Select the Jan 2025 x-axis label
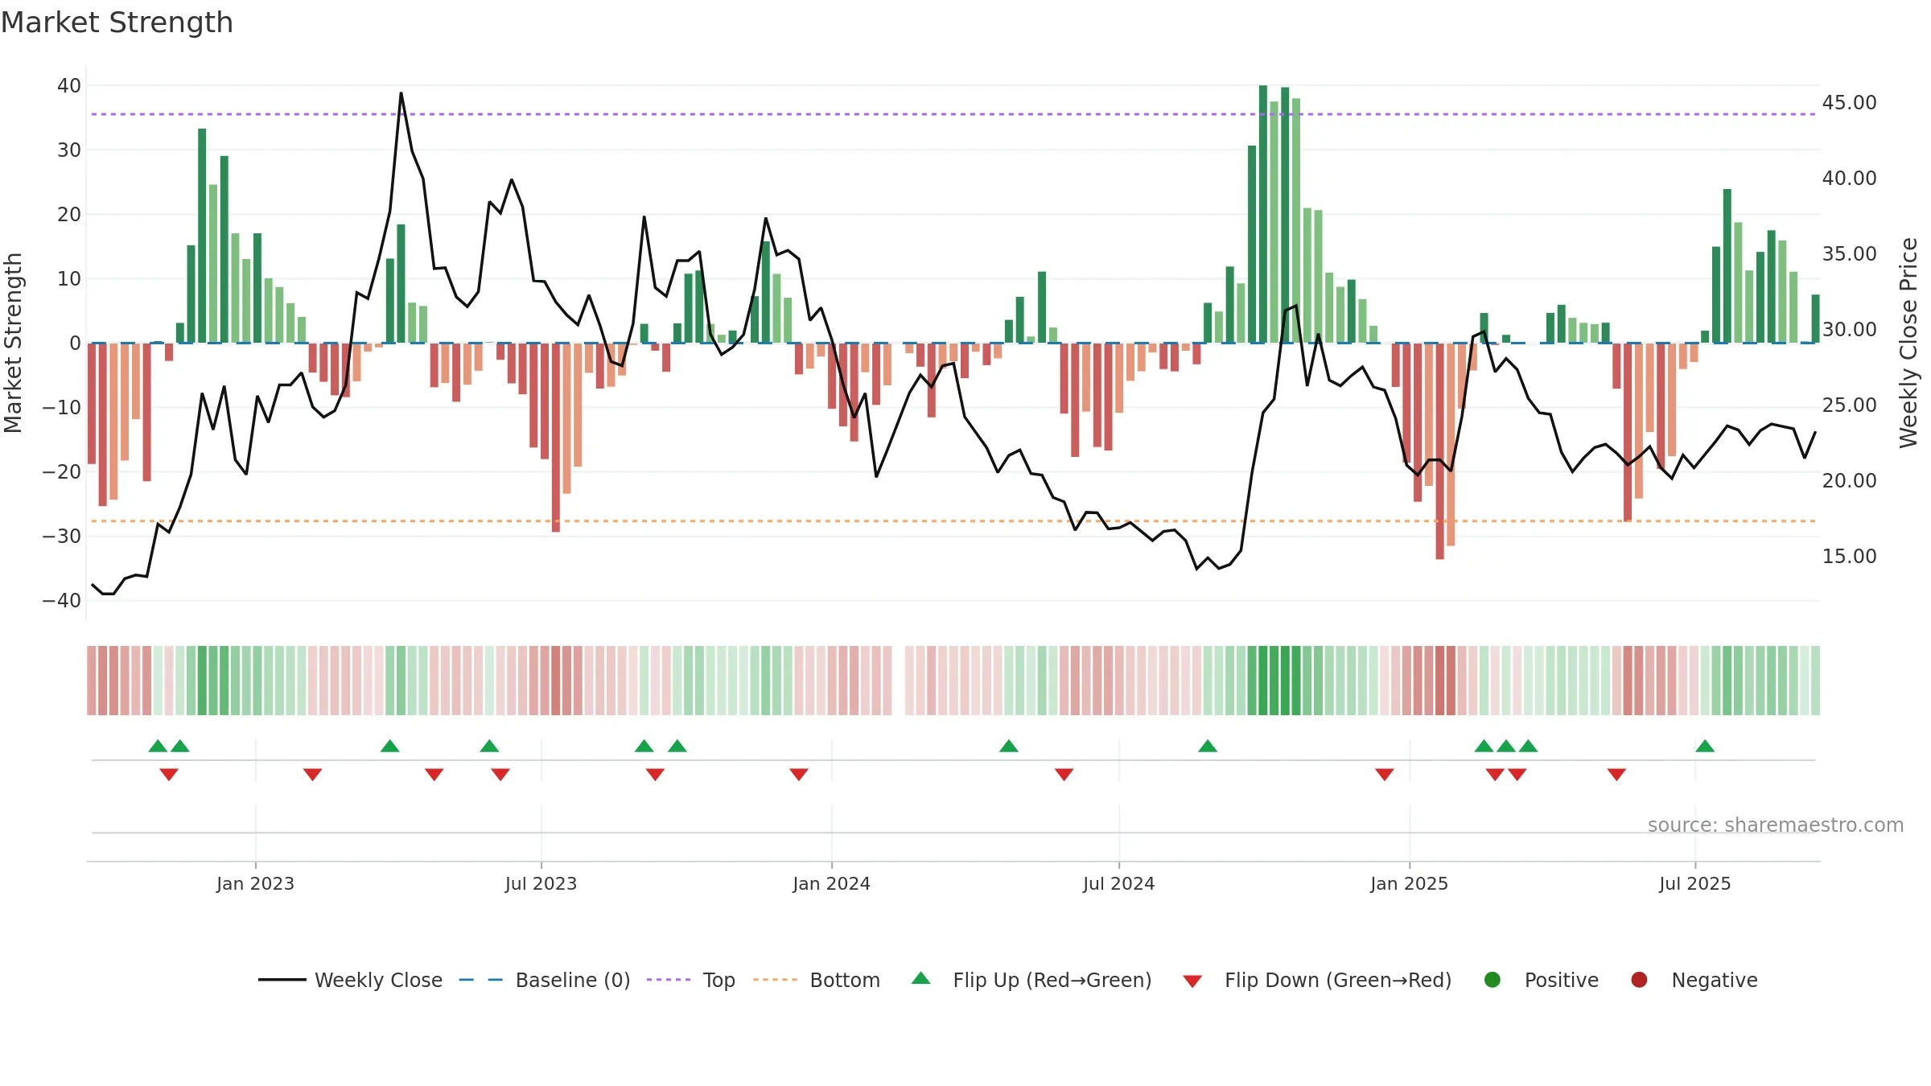 point(1409,883)
